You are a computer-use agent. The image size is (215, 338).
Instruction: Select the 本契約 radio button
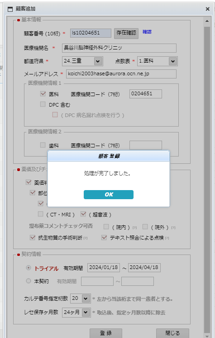(29, 281)
